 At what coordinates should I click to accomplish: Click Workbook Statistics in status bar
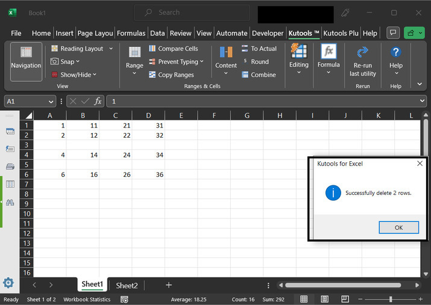87,299
